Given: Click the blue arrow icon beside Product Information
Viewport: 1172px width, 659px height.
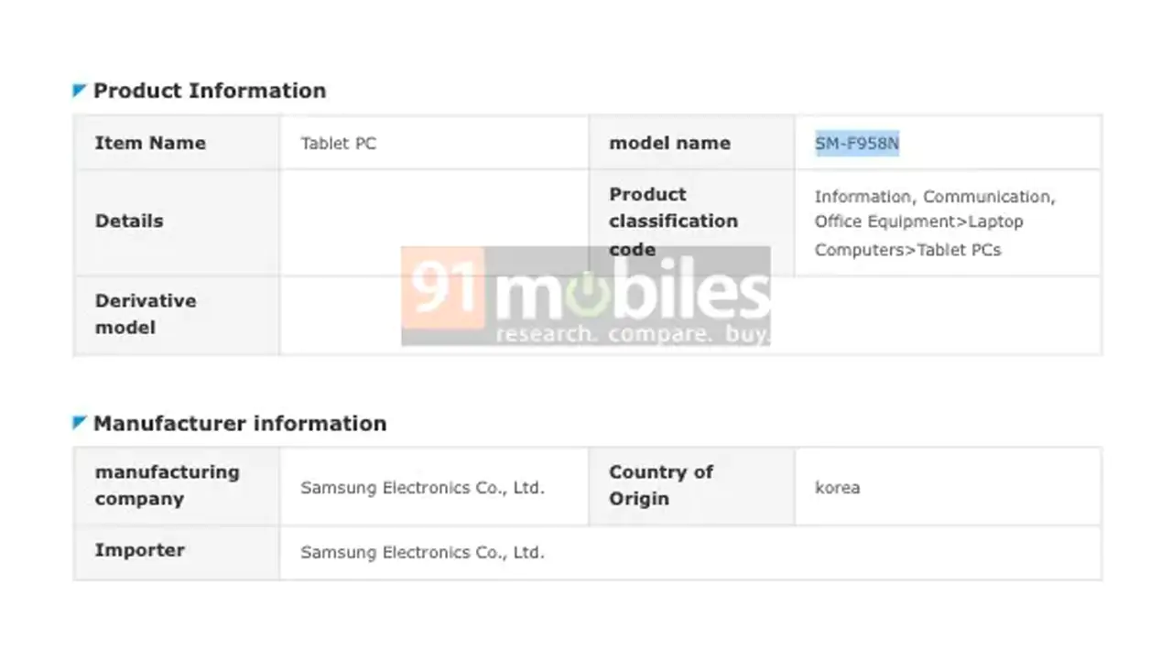Looking at the screenshot, I should pos(80,91).
